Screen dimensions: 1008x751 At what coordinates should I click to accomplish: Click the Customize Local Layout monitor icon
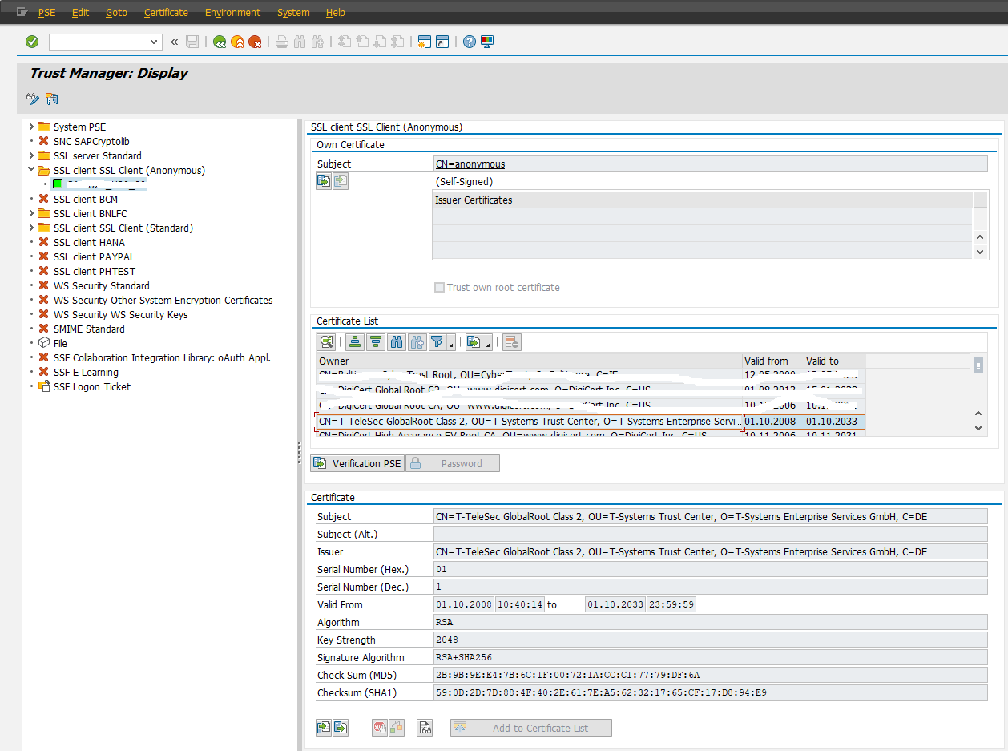[487, 42]
